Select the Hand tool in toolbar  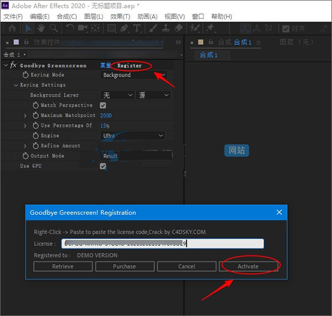click(40, 28)
